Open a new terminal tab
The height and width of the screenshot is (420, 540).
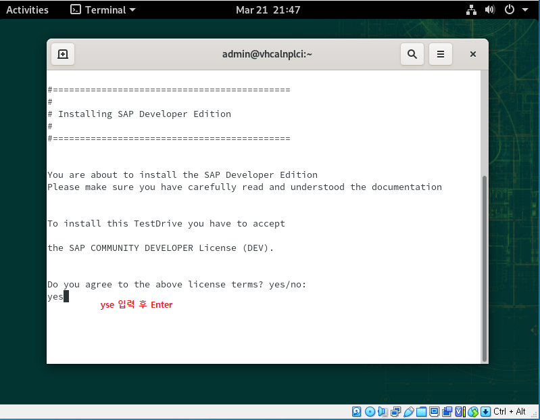tap(63, 54)
